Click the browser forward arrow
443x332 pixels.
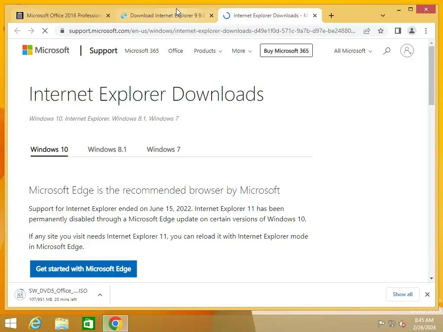coord(31,31)
